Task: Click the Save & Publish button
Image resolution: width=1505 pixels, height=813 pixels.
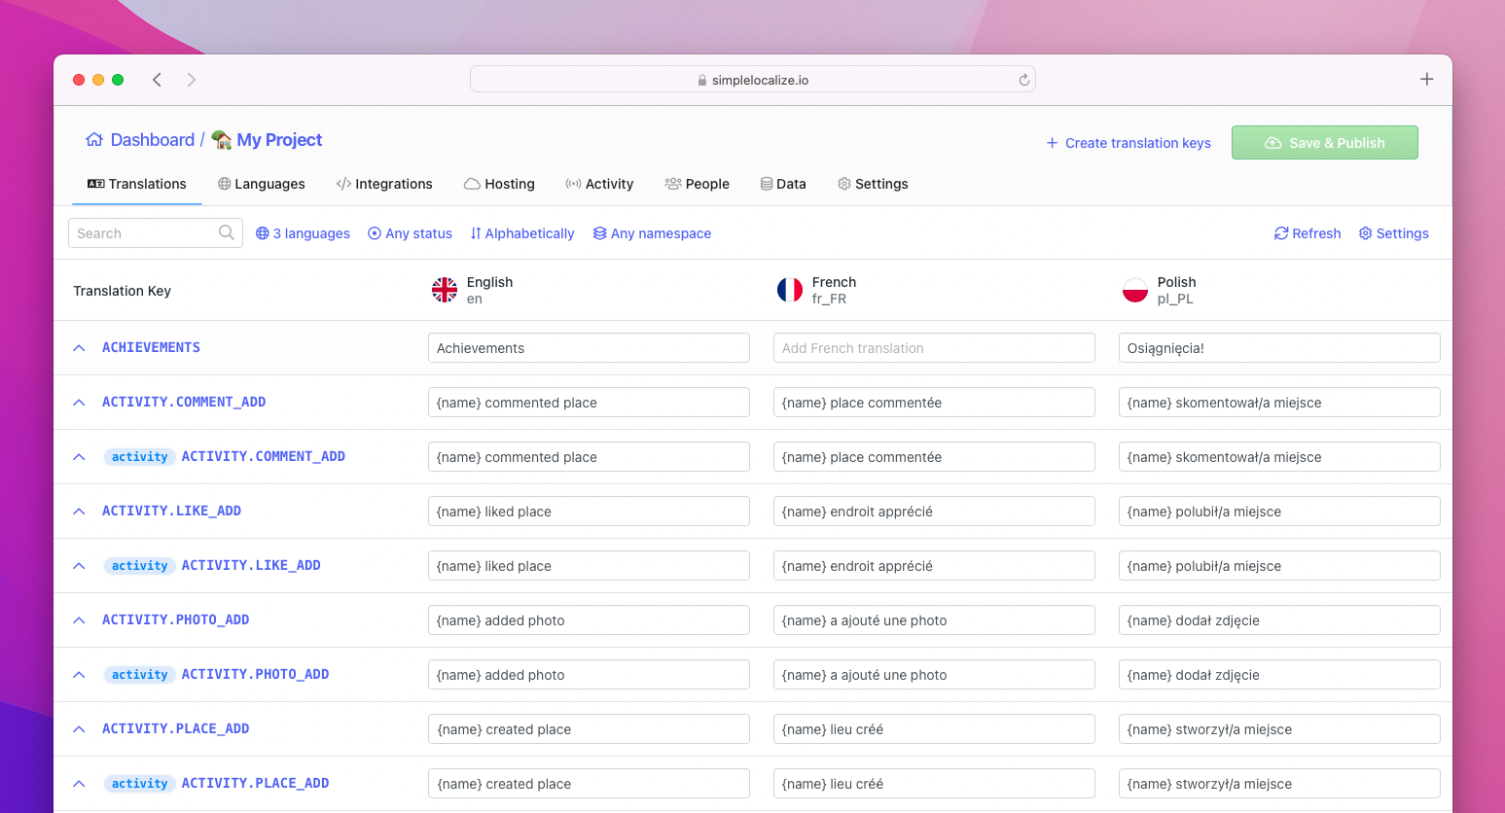Action: coord(1324,143)
